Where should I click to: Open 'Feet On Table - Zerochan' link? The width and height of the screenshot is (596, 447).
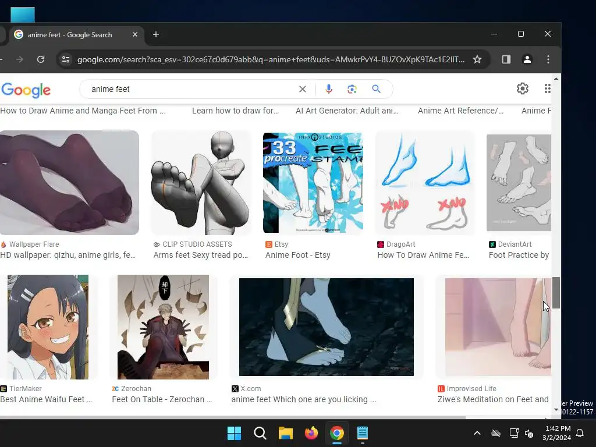[162, 399]
